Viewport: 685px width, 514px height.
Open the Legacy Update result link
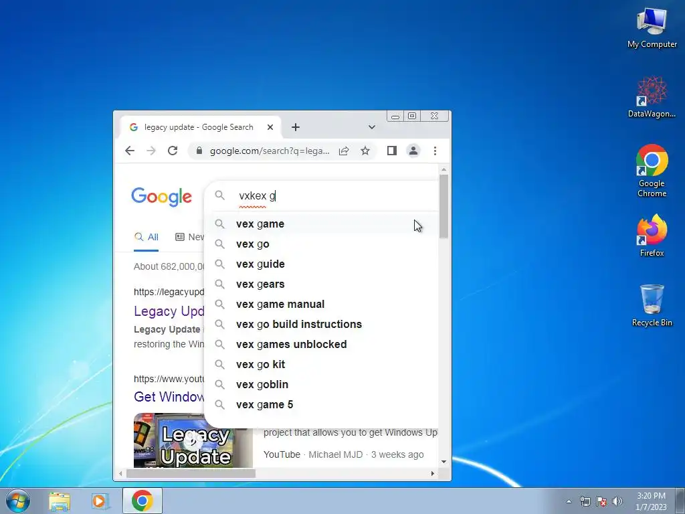point(169,311)
